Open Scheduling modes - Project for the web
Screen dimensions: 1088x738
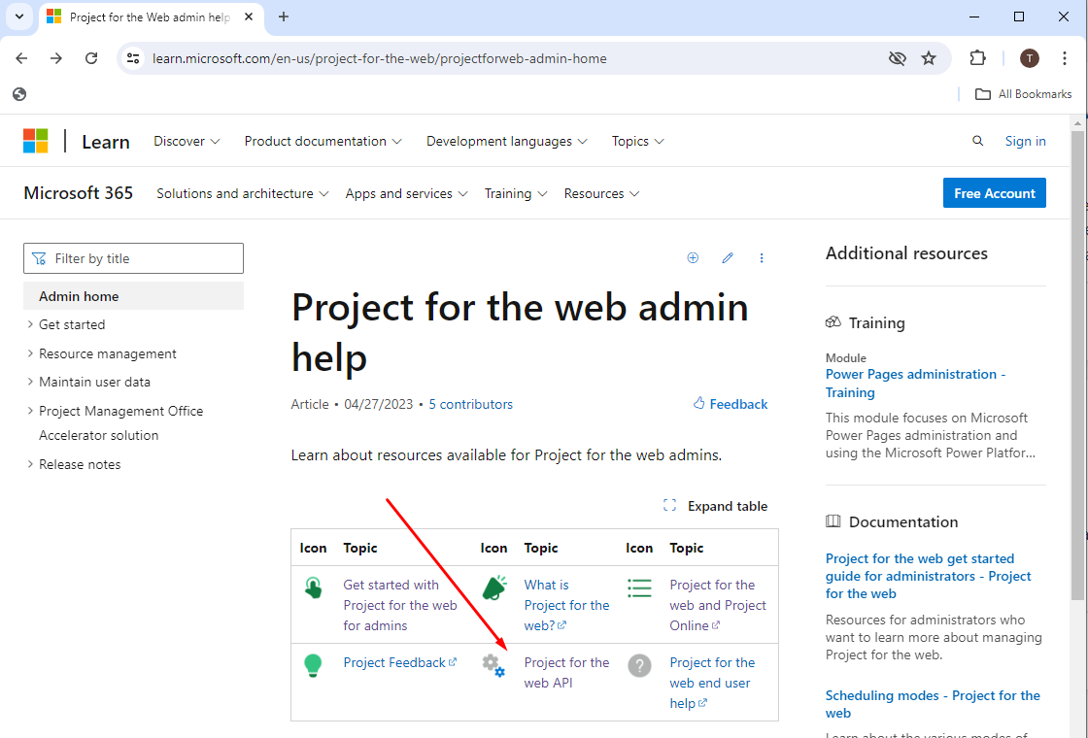pyautogui.click(x=933, y=704)
